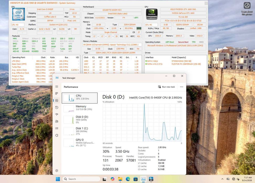Select the CPU performance entry
The height and width of the screenshot is (183, 255).
pyautogui.click(x=80, y=98)
